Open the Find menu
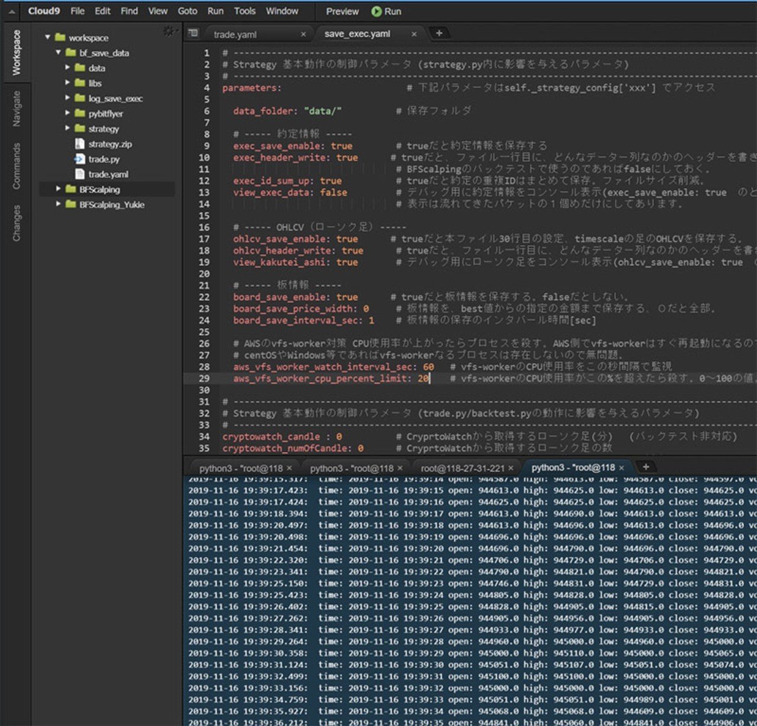 coord(129,11)
